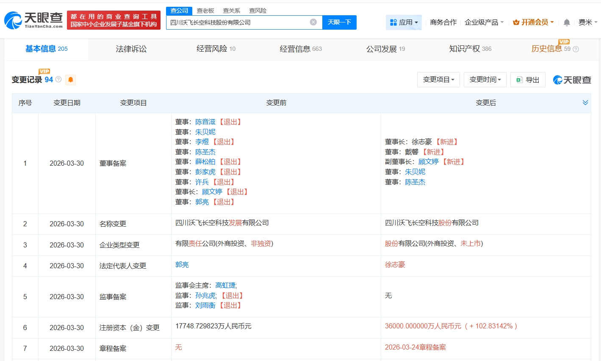Open the 徐志豪 legal representative link
The width and height of the screenshot is (601, 361).
pyautogui.click(x=395, y=265)
